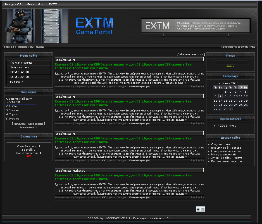Screen dimensions: 262x224
Task: Open the layout constructor icon beside the eye
Action: 203,209
